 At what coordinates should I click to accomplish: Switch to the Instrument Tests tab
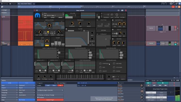pyautogui.click(x=25, y=4)
